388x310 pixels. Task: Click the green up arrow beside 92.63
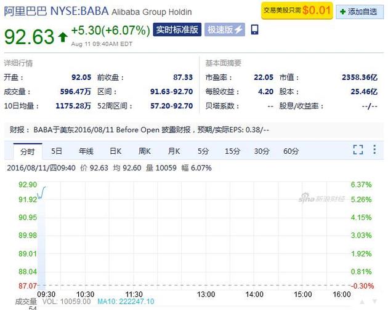point(63,37)
